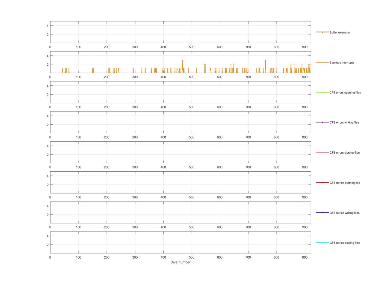Click the purple CF8 errors writing legend line
The width and height of the screenshot is (386, 285).
click(x=322, y=122)
